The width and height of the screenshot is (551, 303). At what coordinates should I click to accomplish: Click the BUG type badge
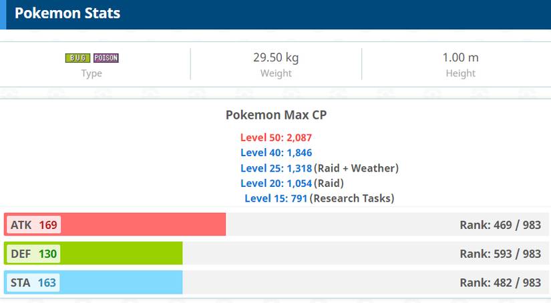[x=77, y=58]
